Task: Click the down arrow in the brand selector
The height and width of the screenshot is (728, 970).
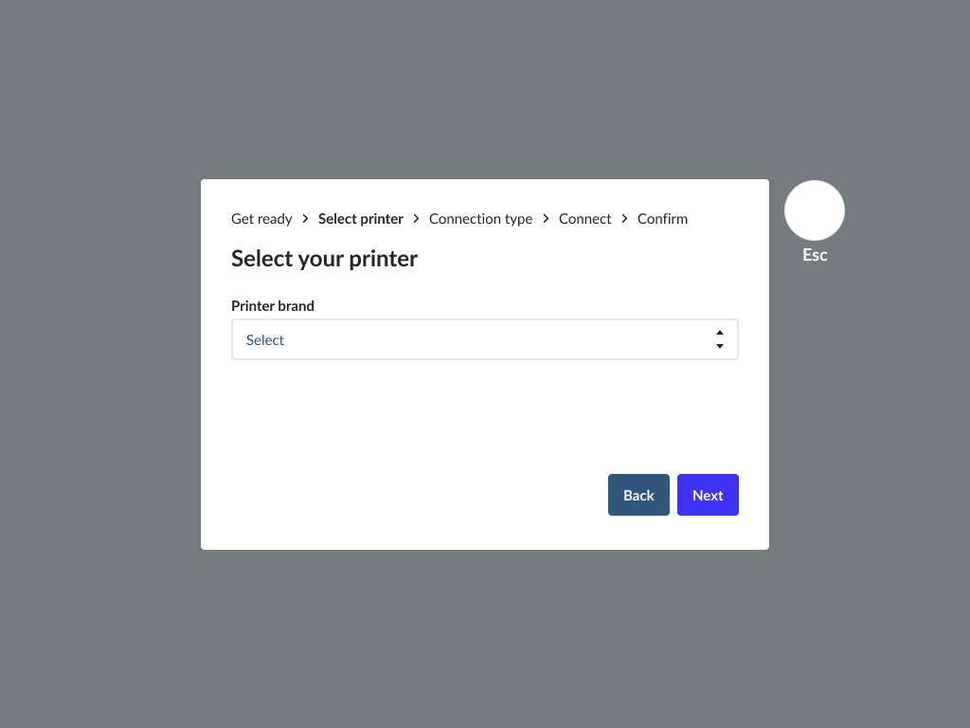Action: [720, 347]
